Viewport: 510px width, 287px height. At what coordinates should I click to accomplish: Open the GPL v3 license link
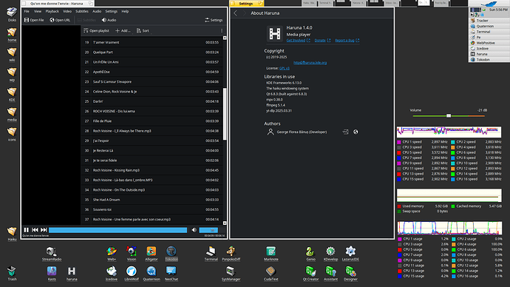(285, 68)
